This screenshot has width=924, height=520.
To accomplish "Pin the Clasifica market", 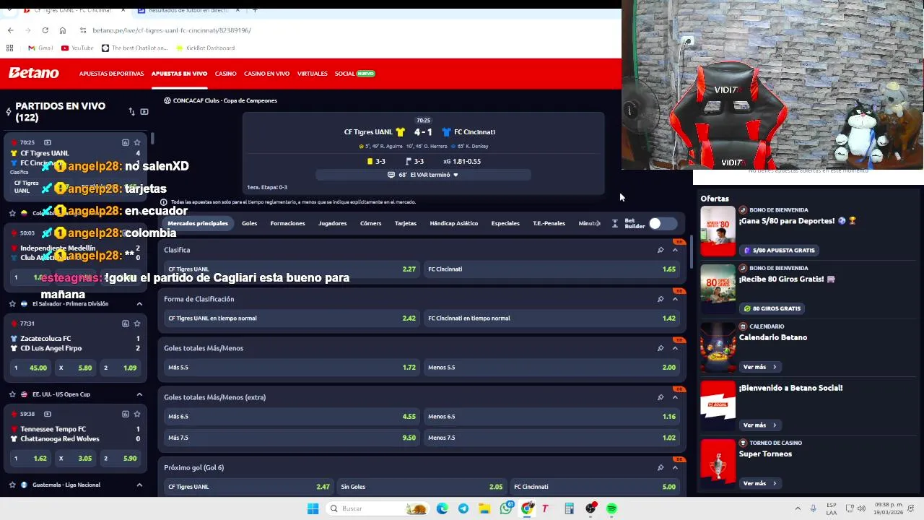I will pyautogui.click(x=661, y=250).
